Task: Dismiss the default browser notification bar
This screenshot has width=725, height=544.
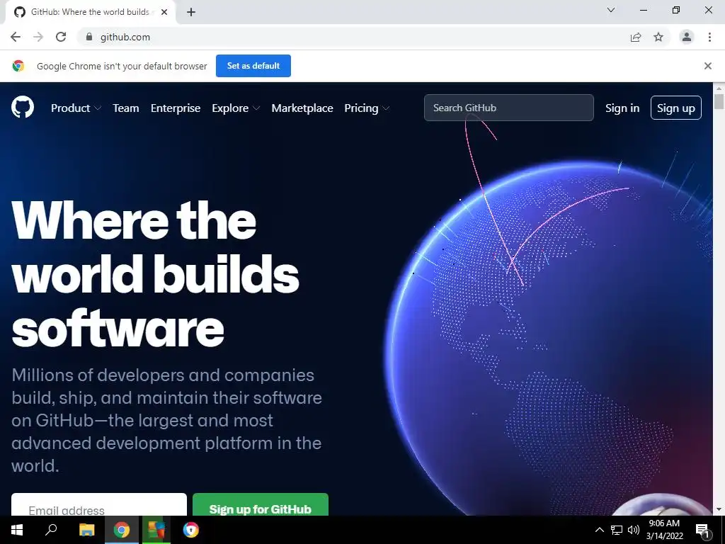Action: click(708, 66)
